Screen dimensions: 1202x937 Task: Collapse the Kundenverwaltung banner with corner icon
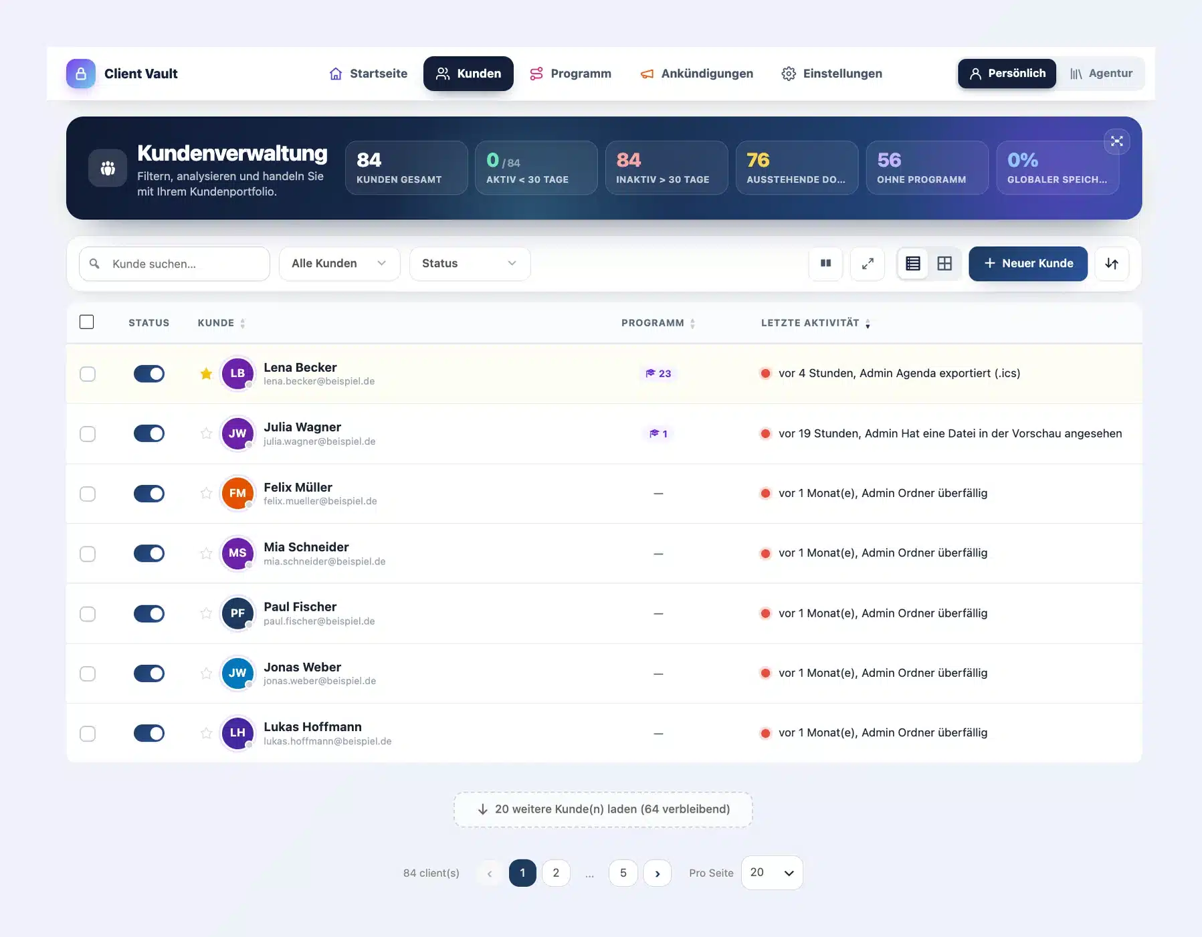click(1116, 141)
